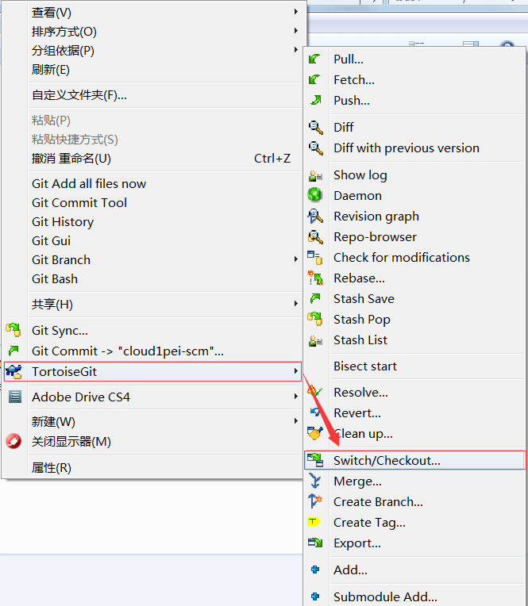The height and width of the screenshot is (606, 528).
Task: Click the Check for modifications icon
Action: [x=315, y=258]
